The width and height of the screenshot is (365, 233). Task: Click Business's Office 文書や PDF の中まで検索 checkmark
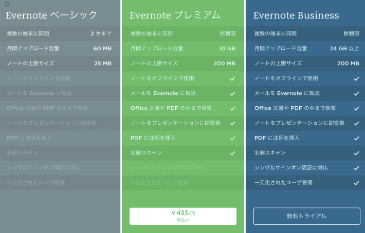coord(356,108)
